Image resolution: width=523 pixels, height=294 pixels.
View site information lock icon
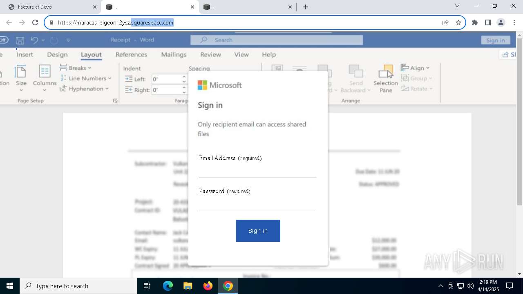tap(51, 22)
